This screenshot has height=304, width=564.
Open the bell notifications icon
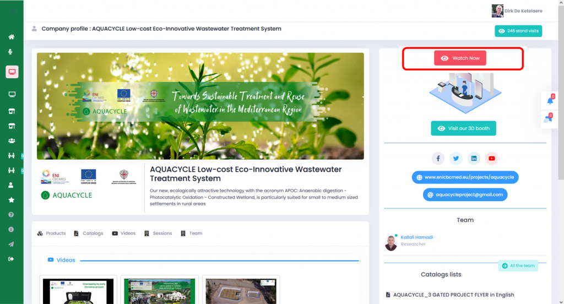(550, 101)
